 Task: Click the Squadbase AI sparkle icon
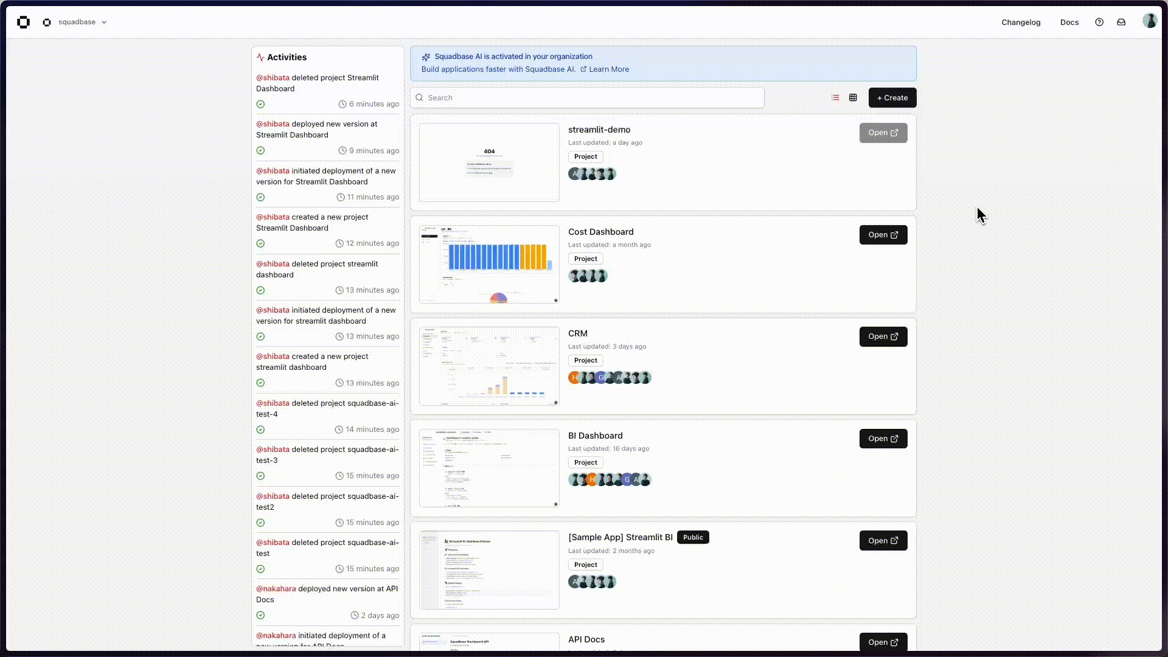[x=426, y=57]
